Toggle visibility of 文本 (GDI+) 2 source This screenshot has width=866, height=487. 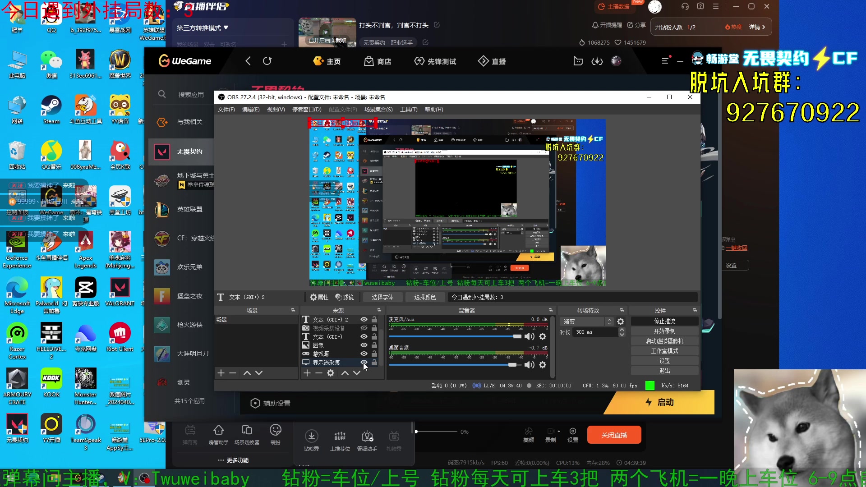[364, 319]
